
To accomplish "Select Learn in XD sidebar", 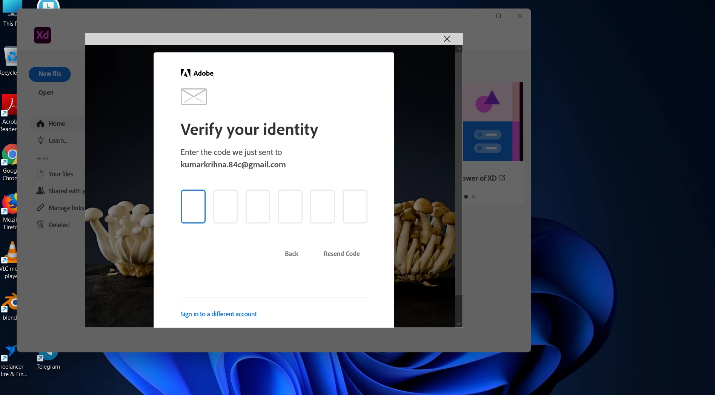I will [57, 141].
